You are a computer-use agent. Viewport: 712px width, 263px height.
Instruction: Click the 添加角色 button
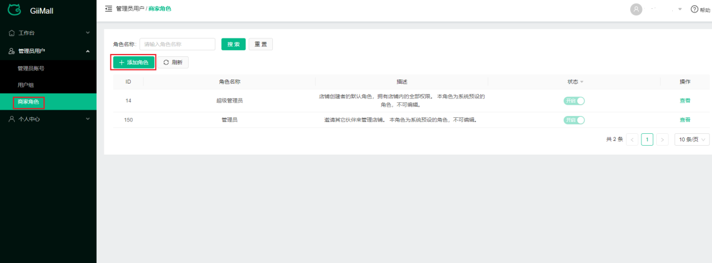tap(134, 62)
